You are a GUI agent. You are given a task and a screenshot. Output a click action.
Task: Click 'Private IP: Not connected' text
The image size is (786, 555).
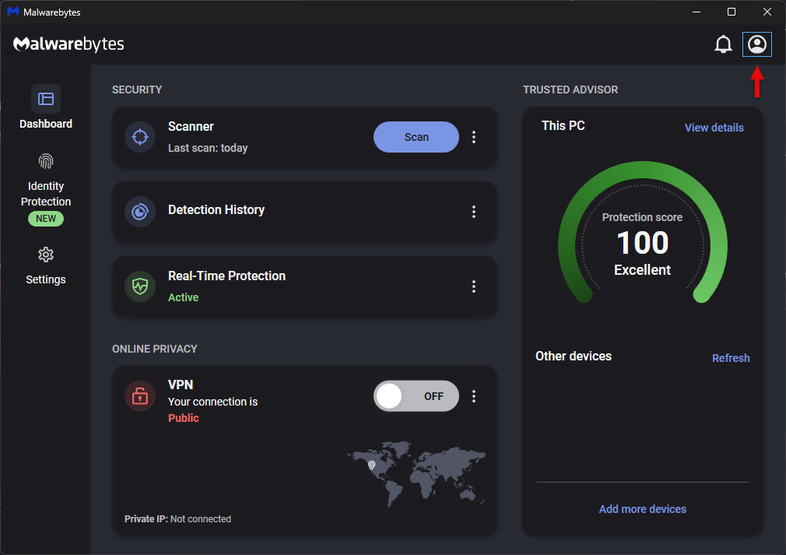(x=177, y=519)
